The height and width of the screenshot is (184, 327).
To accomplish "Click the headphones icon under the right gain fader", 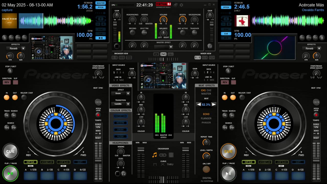I will point(210,46).
